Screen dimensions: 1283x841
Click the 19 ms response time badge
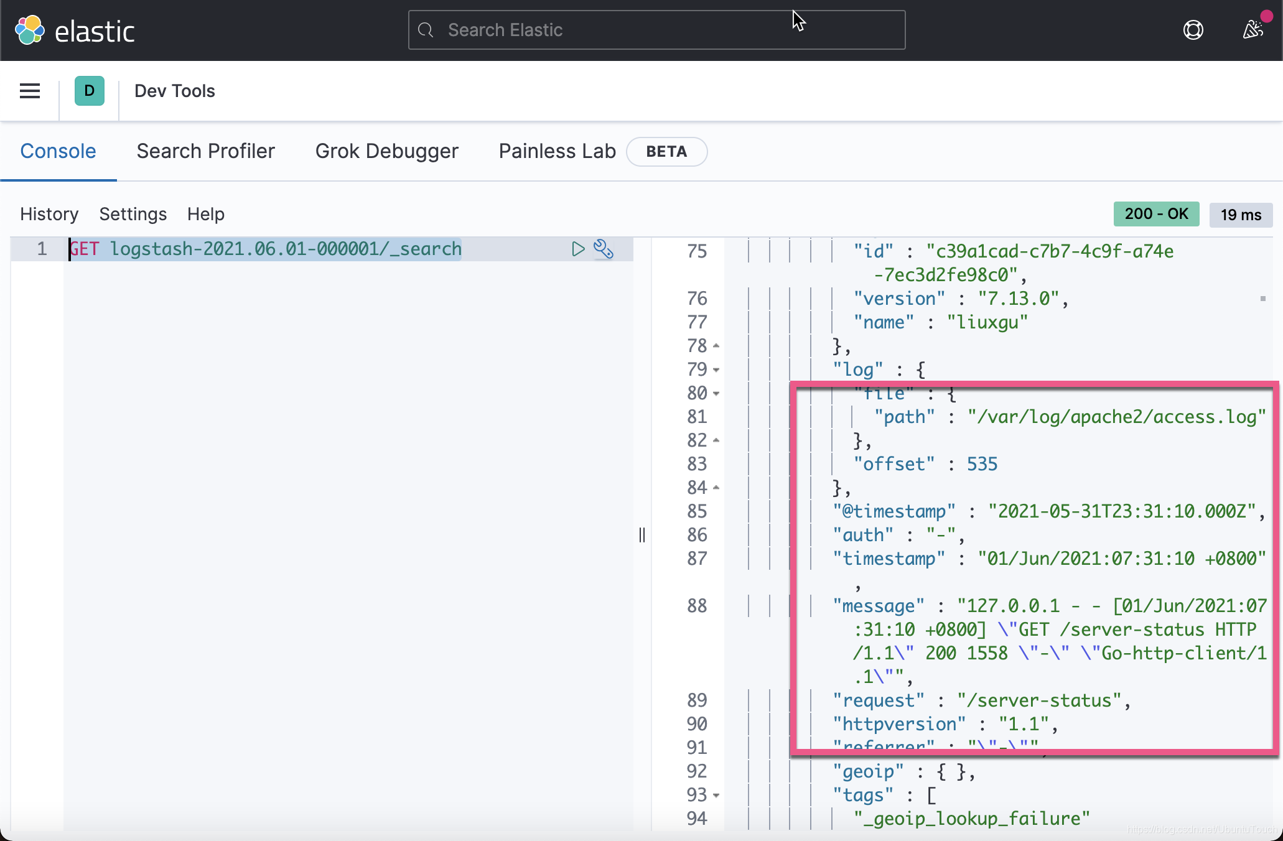[x=1241, y=215]
